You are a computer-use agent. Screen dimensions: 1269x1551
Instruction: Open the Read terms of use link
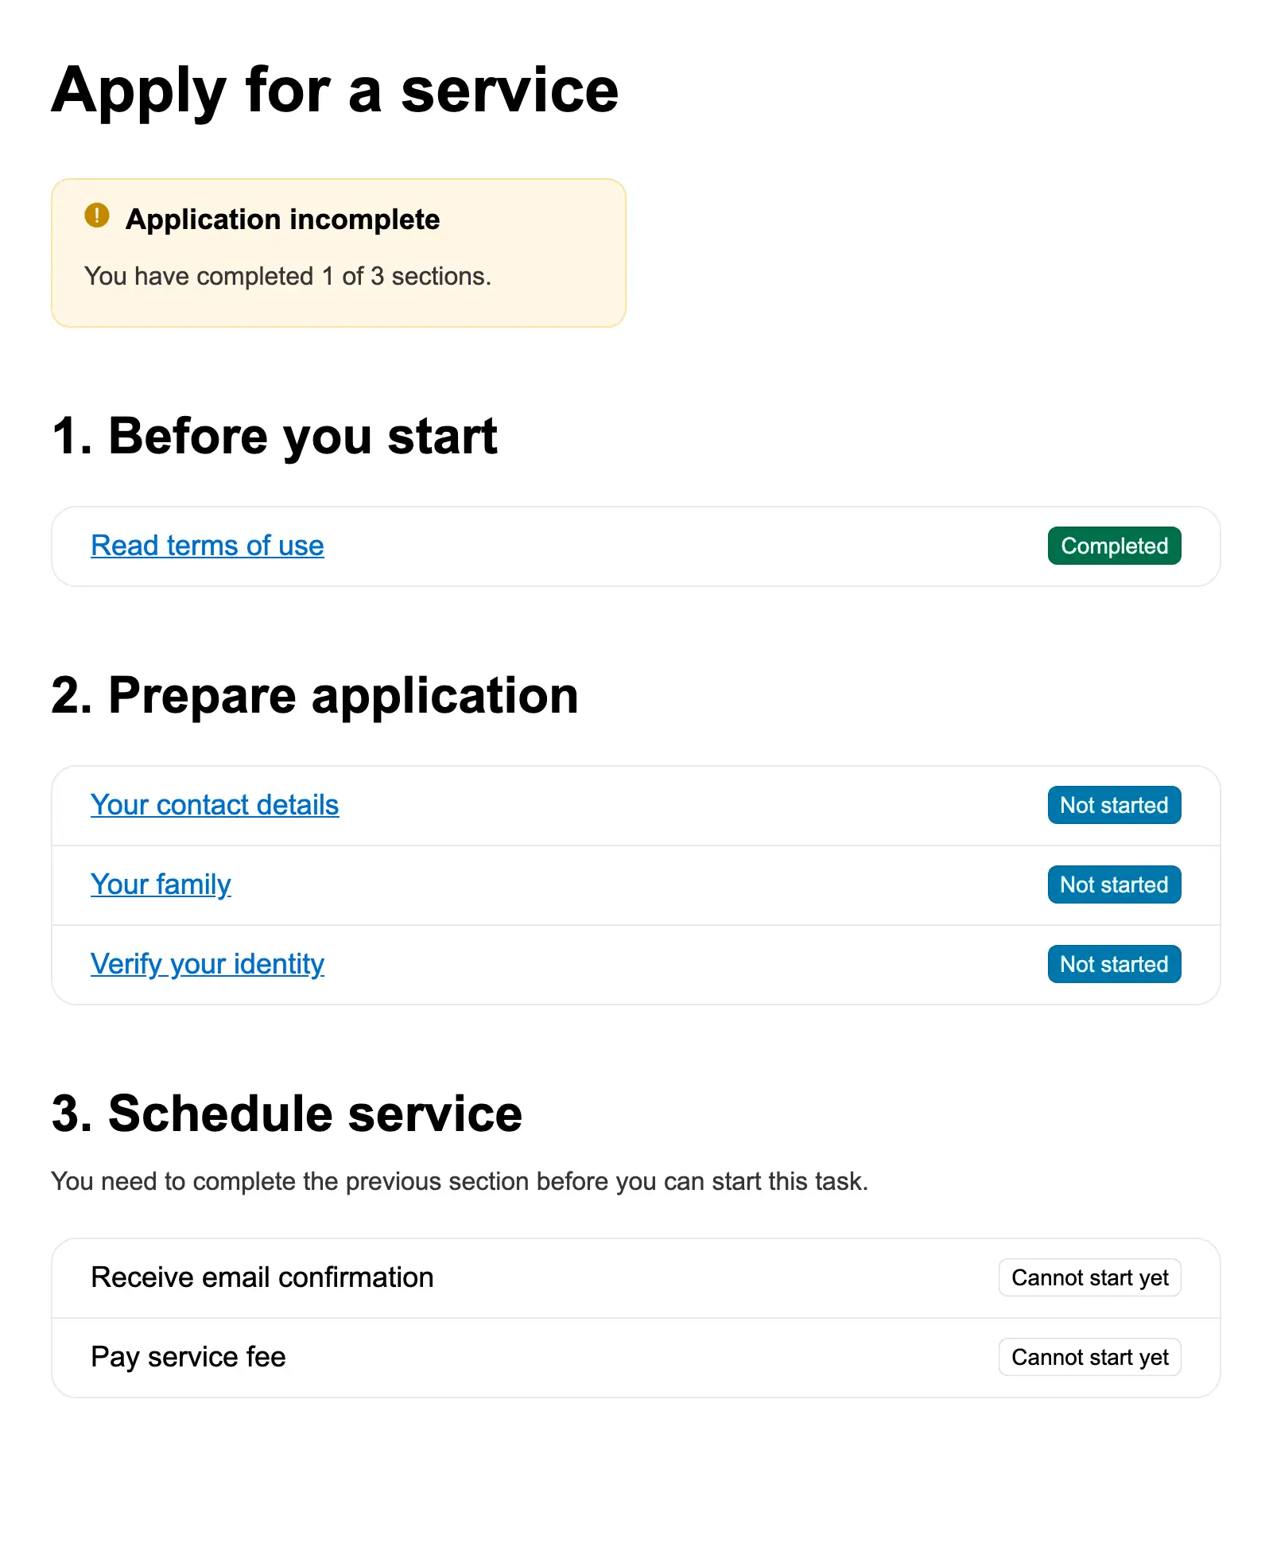click(208, 546)
